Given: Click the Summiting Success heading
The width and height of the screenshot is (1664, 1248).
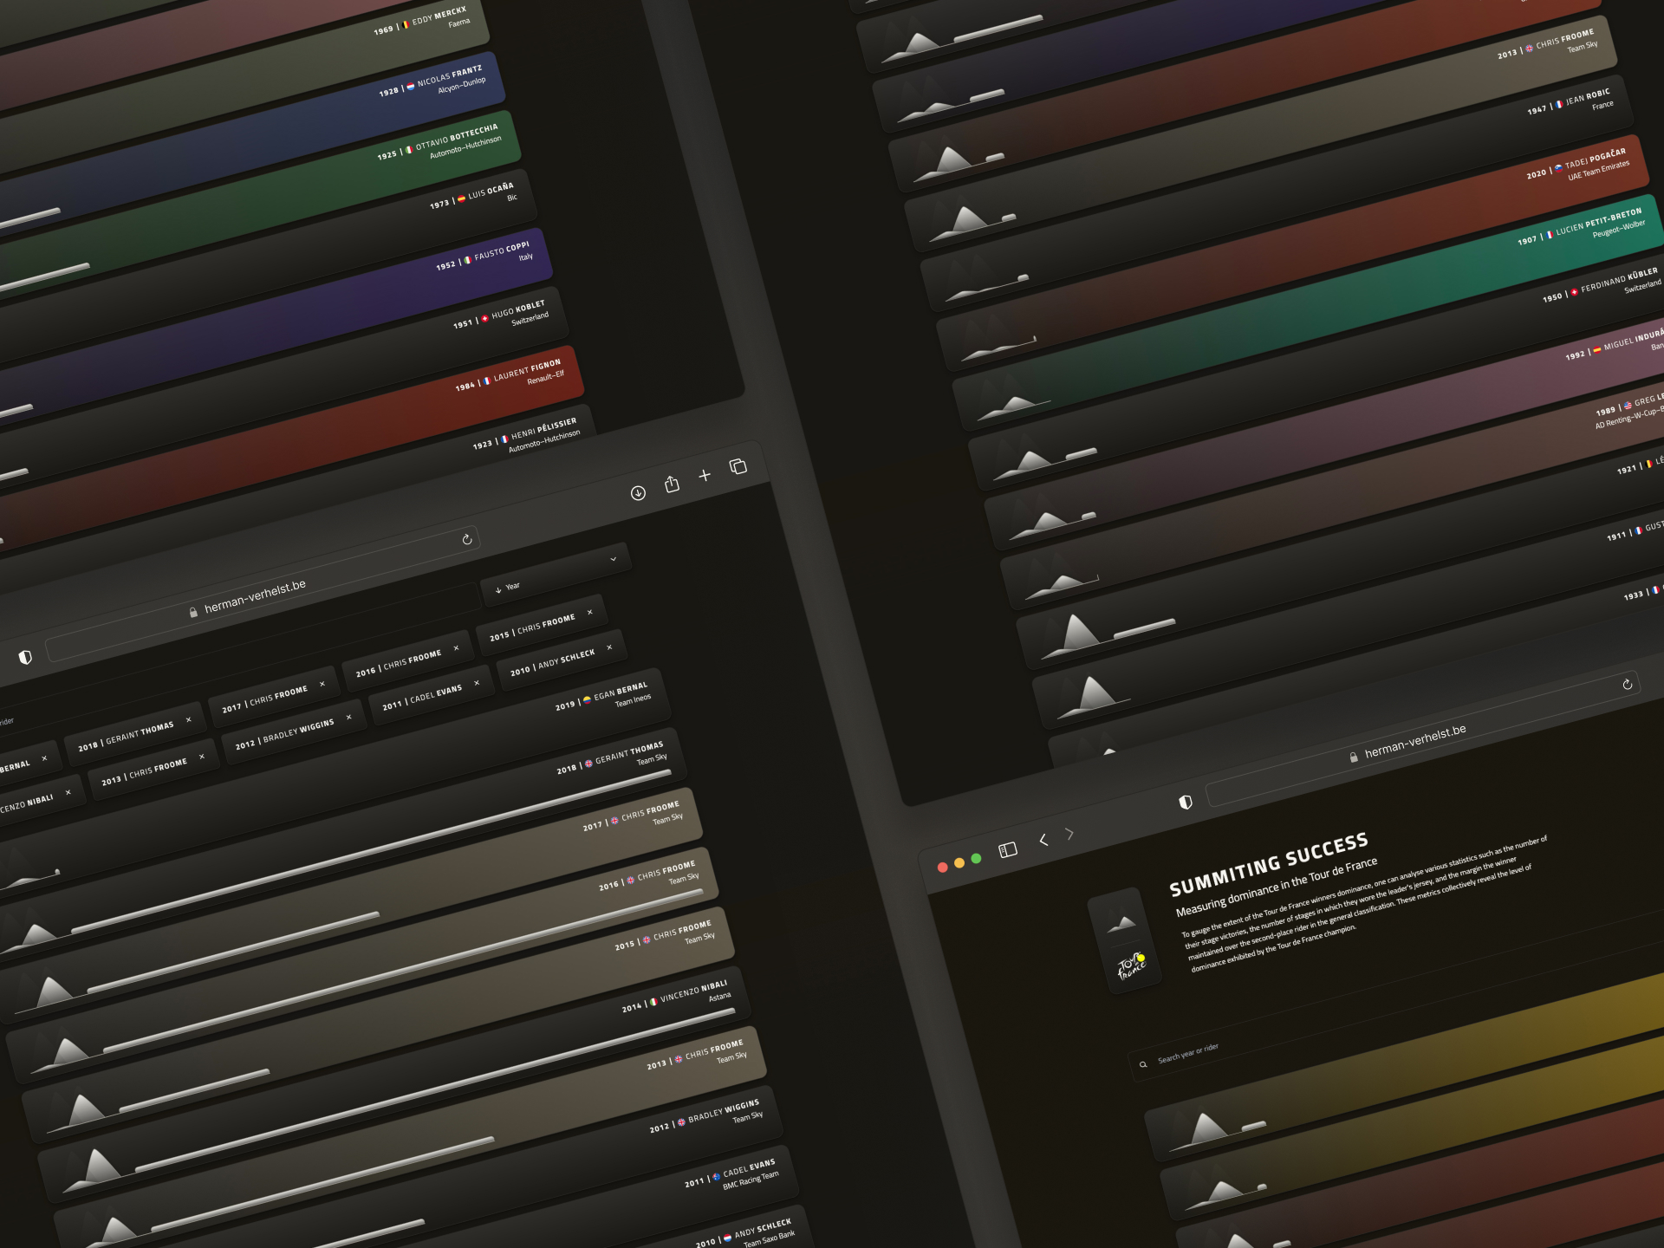Looking at the screenshot, I should pyautogui.click(x=1269, y=864).
